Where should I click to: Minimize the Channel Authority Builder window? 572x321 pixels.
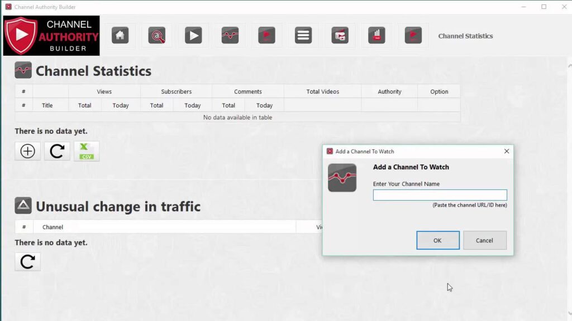click(x=524, y=7)
